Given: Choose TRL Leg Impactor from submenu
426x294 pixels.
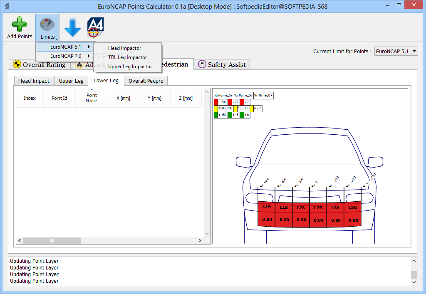Looking at the screenshot, I should [x=127, y=57].
